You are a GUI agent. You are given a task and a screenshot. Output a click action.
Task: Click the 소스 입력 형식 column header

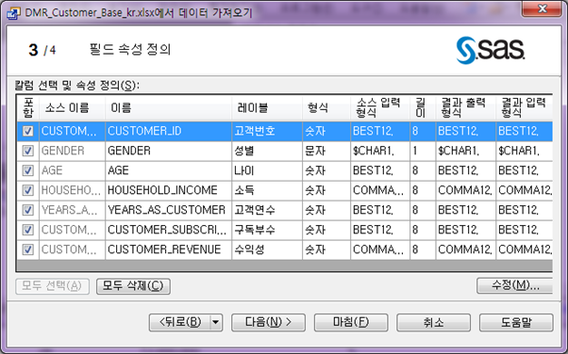[x=380, y=107]
